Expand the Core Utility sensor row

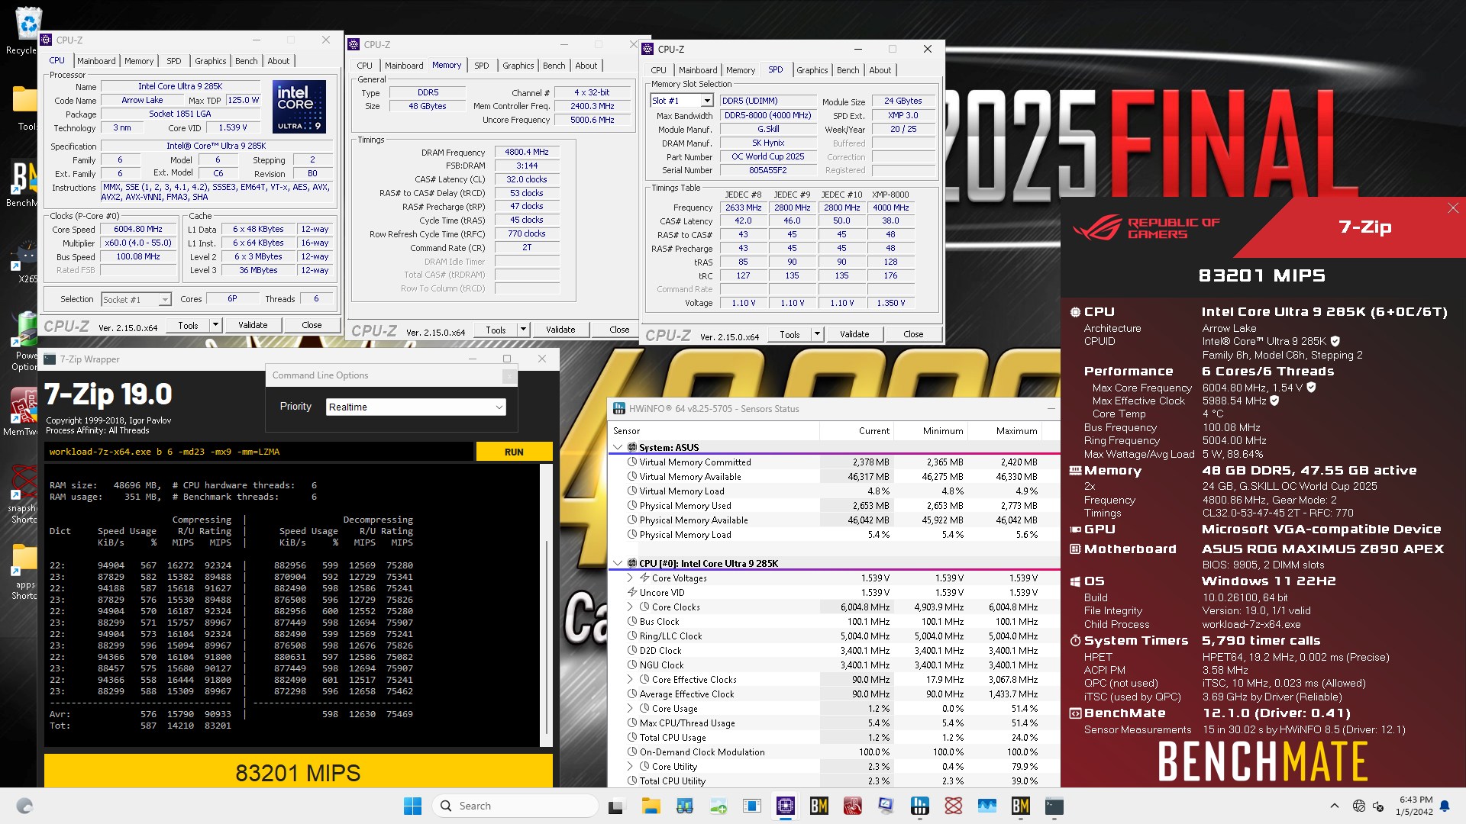click(630, 766)
